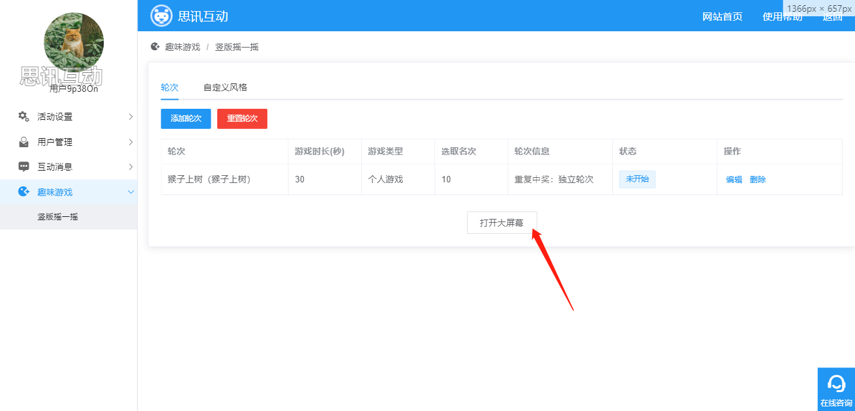855x411 pixels.
Task: Click the 选取名次 value 10
Action: (446, 179)
